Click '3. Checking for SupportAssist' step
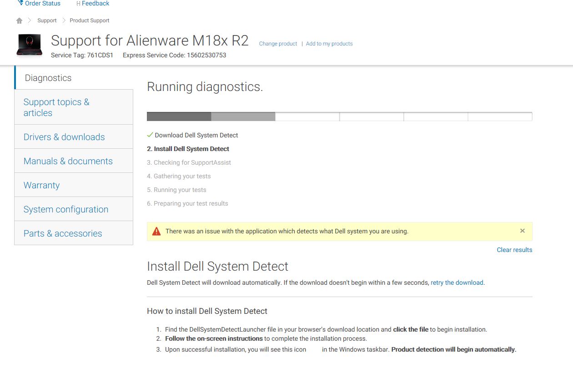The image size is (573, 373). tap(189, 162)
